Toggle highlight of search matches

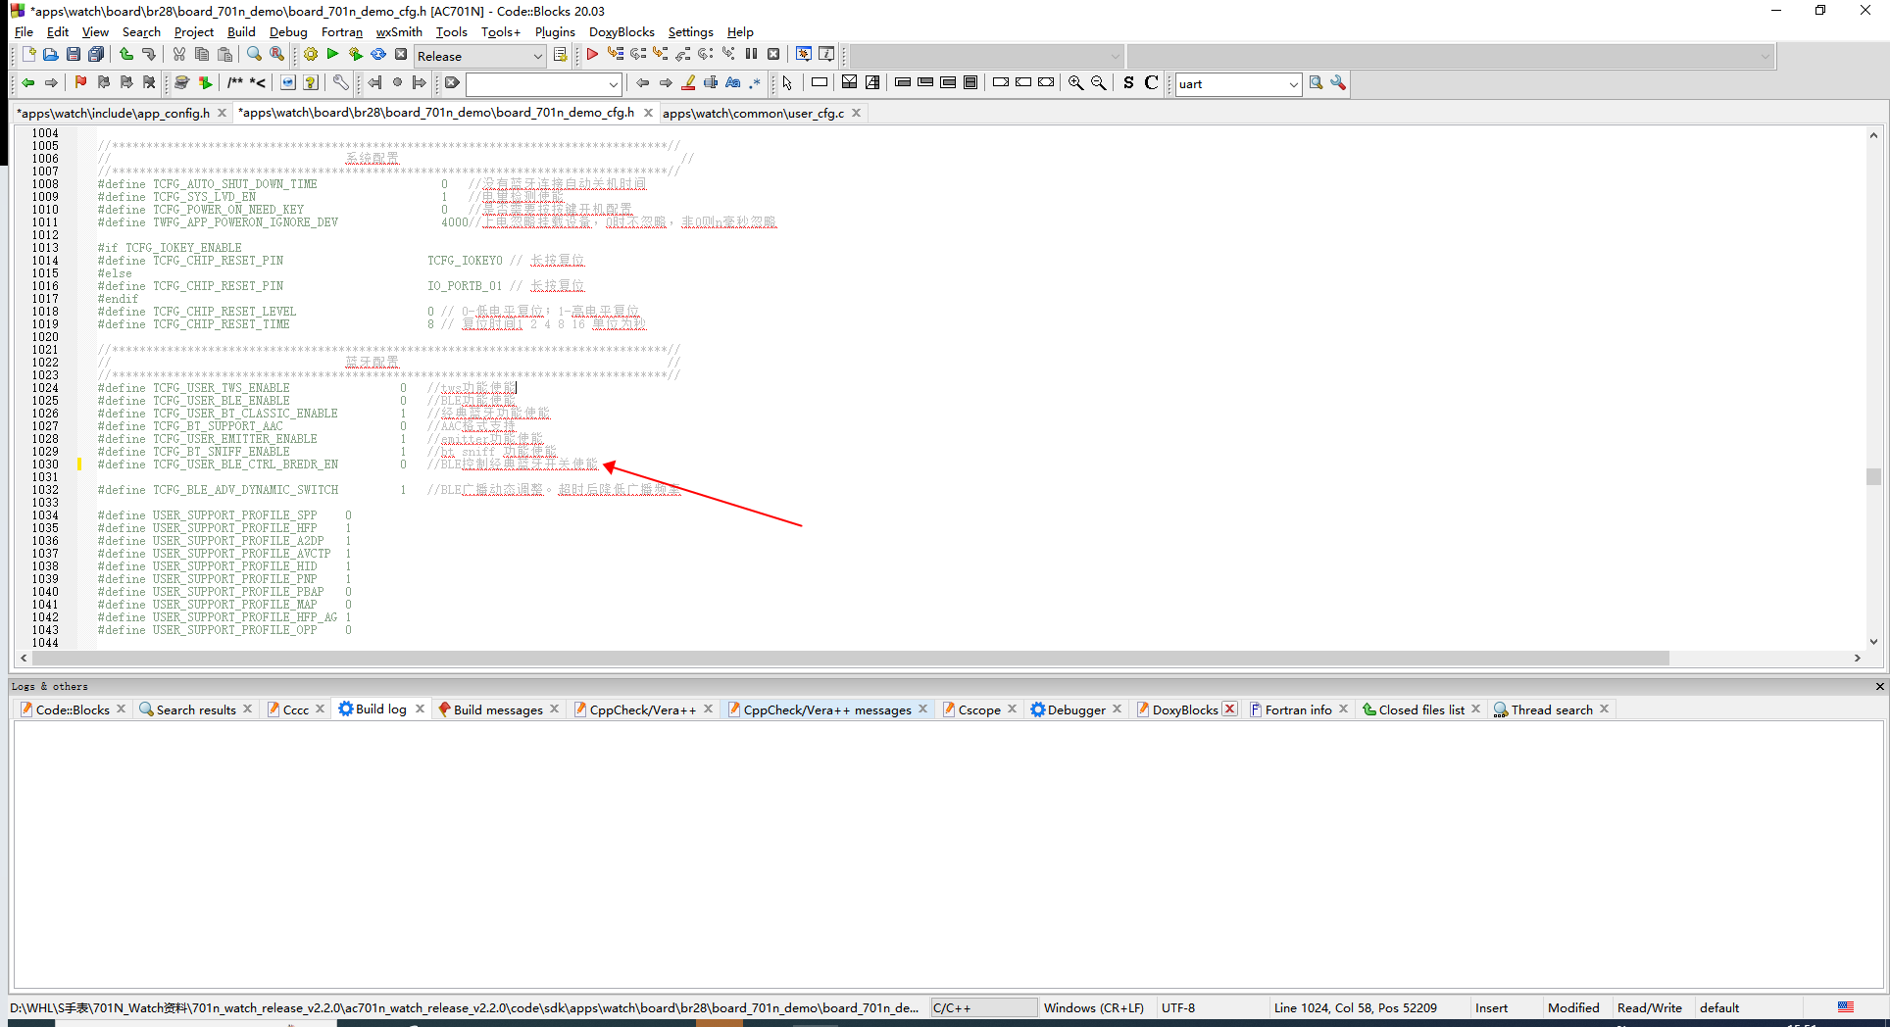(688, 83)
